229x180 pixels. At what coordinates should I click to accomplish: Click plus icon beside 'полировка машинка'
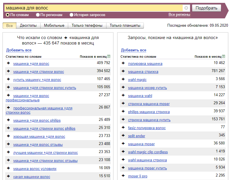pos(123,63)
